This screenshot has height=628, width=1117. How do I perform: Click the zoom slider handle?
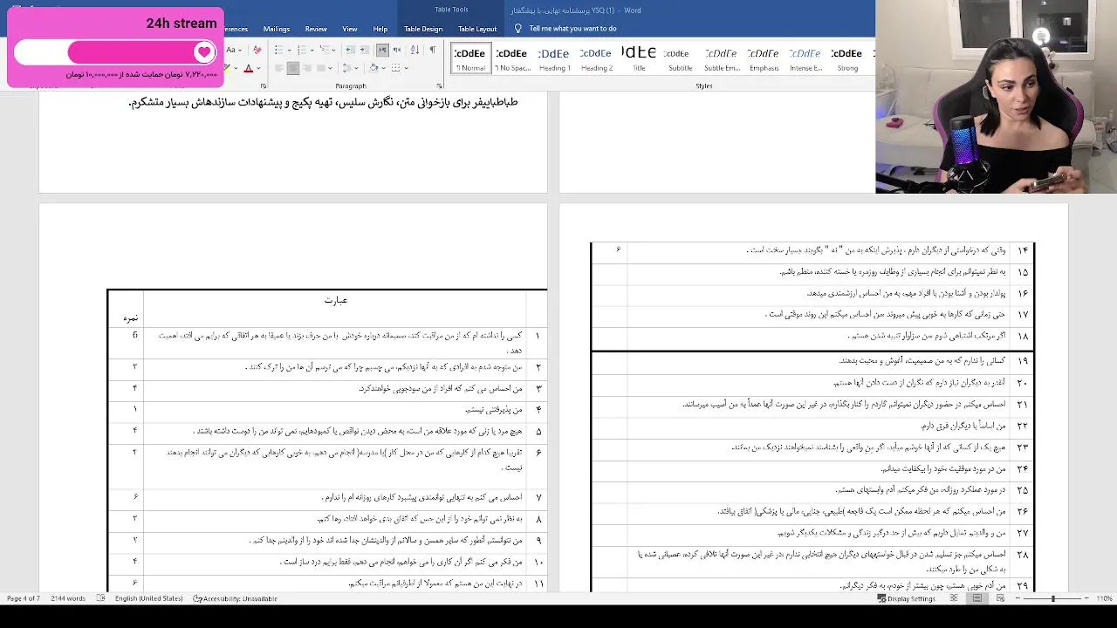pos(1053,598)
